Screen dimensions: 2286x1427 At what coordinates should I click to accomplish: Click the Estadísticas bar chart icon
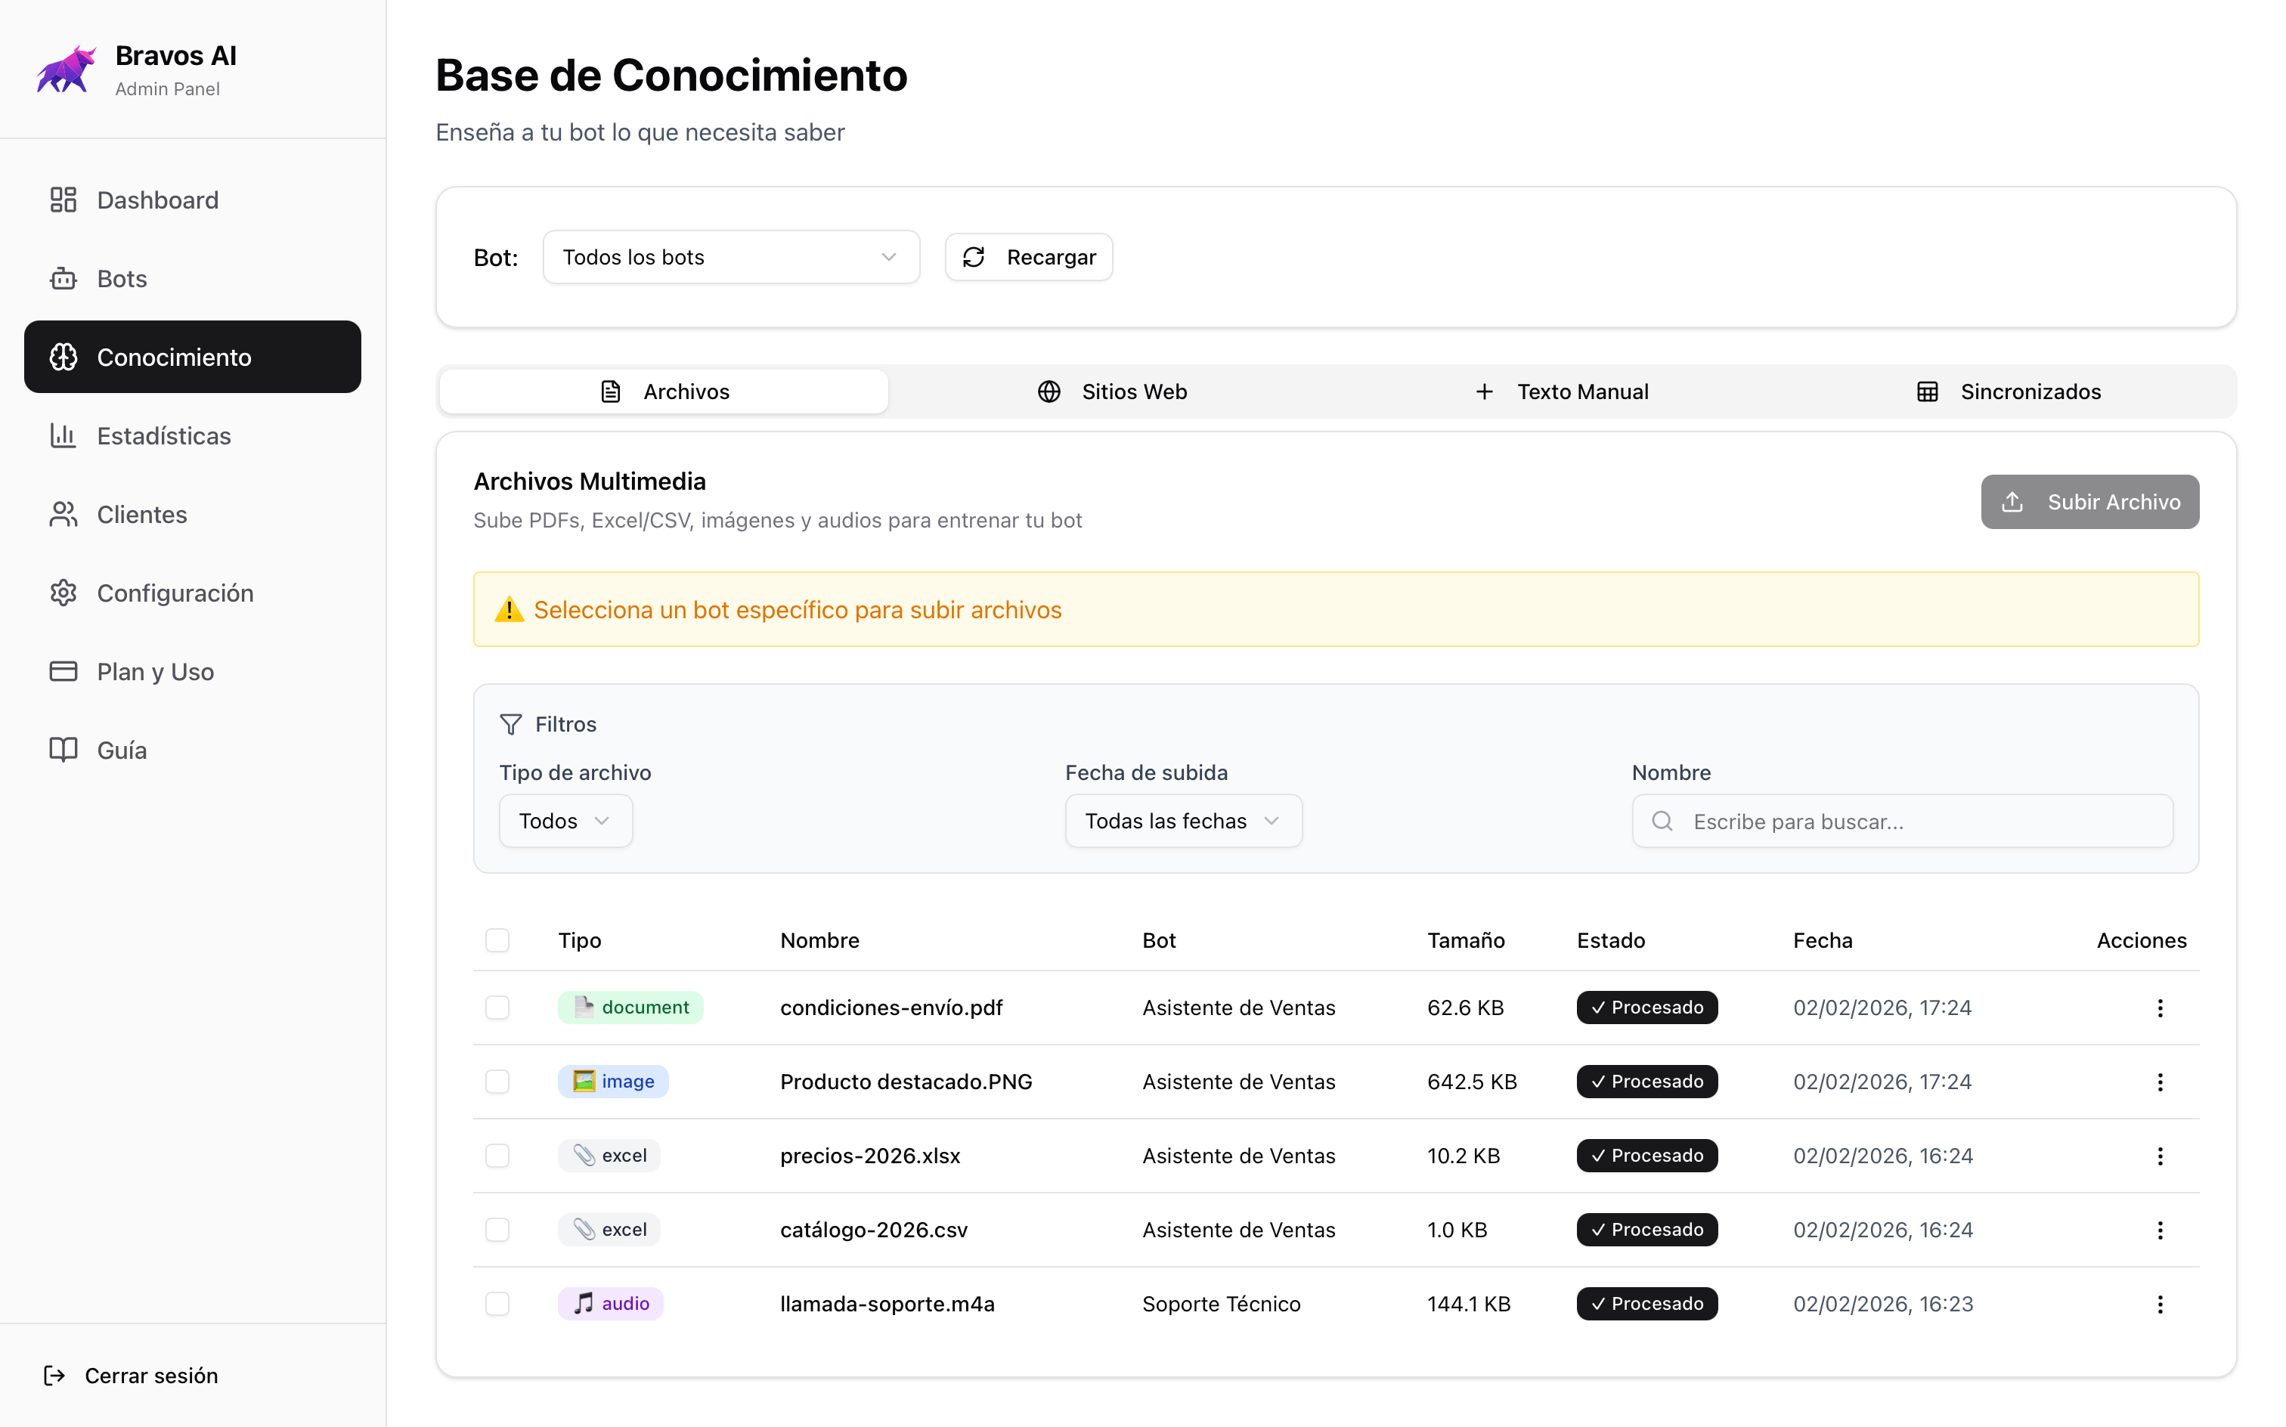point(63,435)
